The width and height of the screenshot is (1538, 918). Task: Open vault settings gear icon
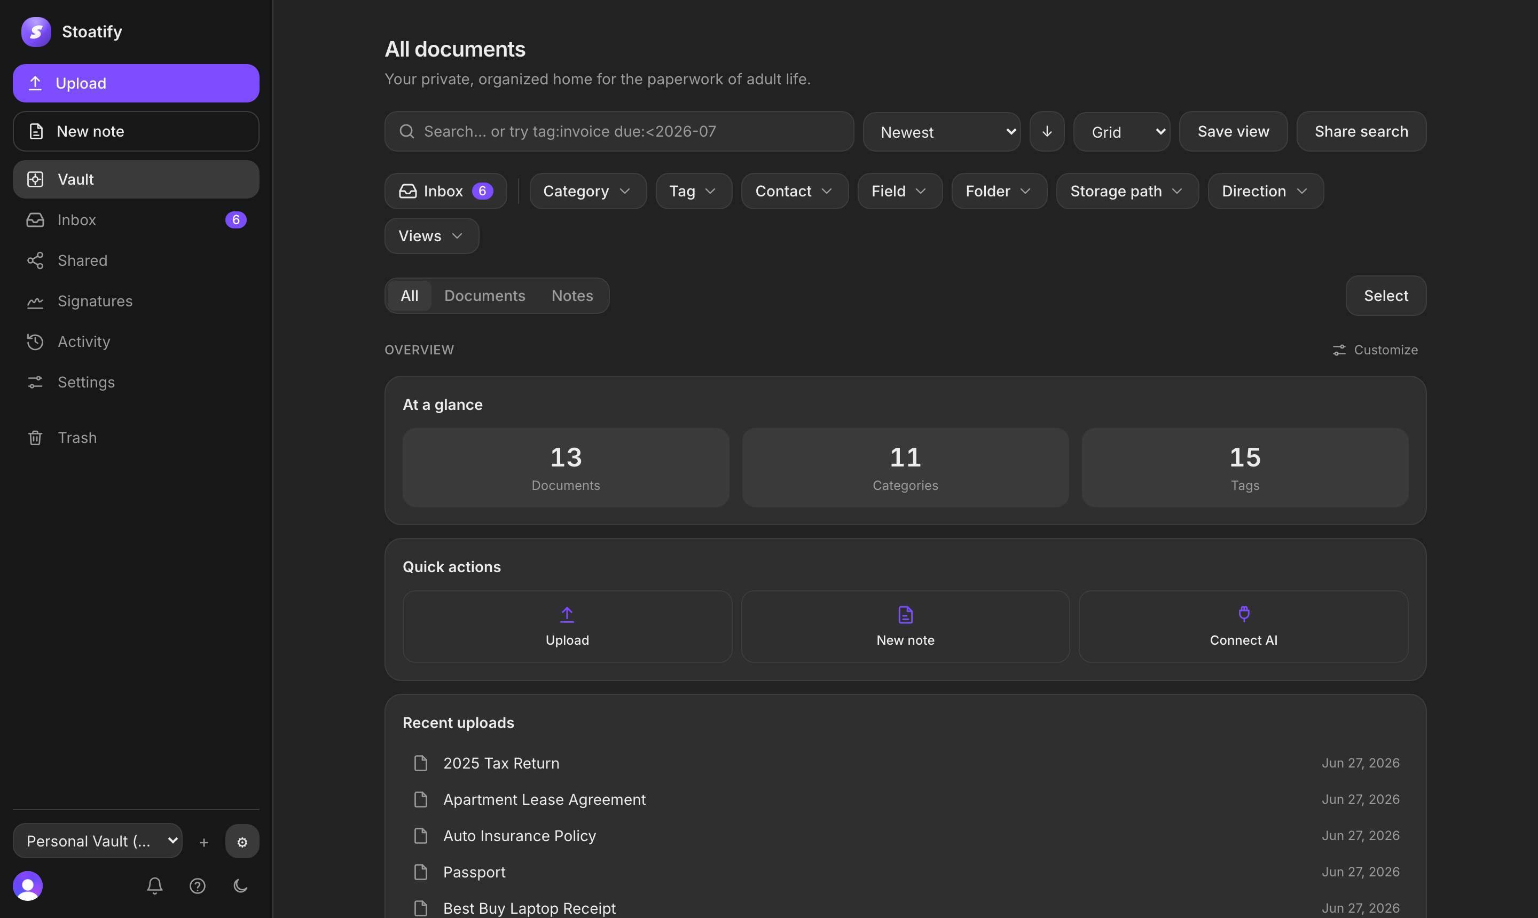242,841
